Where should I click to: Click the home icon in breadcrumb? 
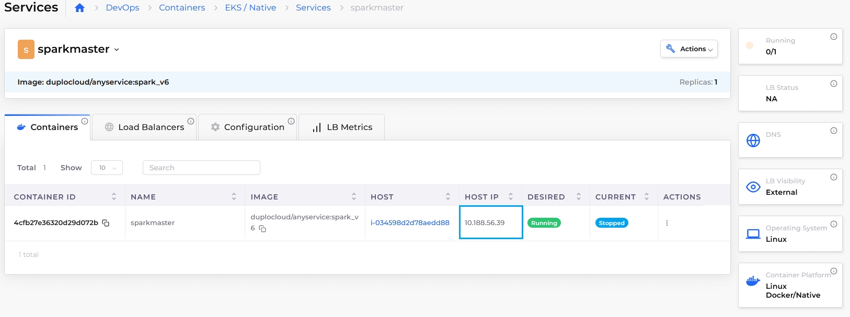pos(79,8)
